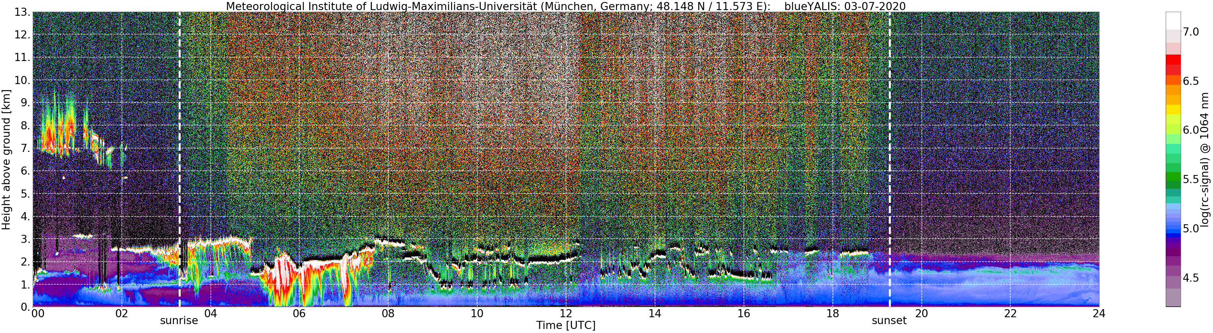Click the yellow colorbar swatch near 6.2

pos(1173,109)
